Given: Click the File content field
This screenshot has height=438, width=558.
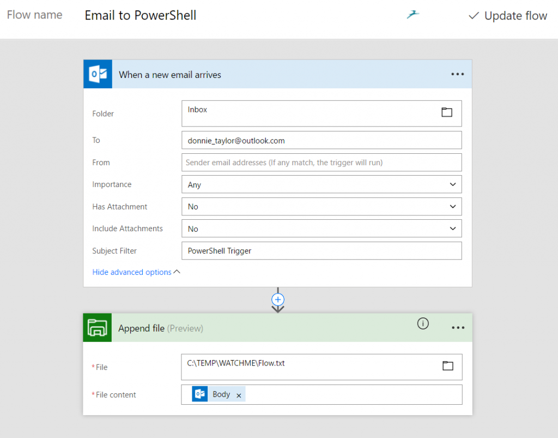Looking at the screenshot, I should 322,394.
